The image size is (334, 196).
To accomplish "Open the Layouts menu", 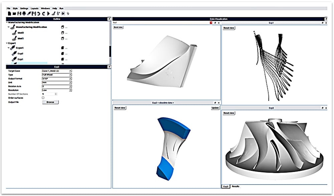I will point(34,9).
